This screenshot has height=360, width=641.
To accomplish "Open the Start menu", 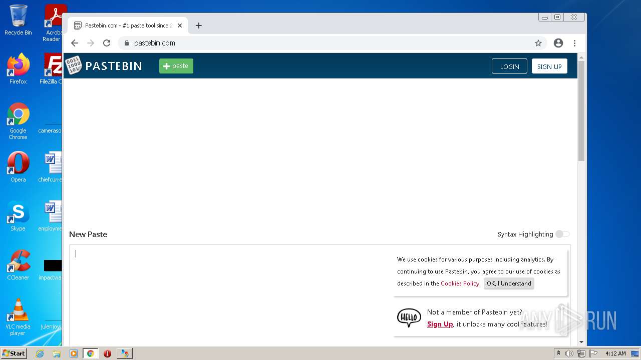I will point(14,353).
